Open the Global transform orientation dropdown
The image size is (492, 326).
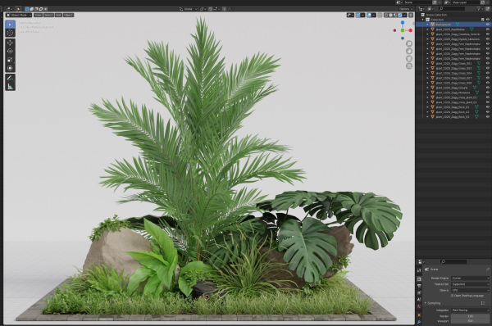coord(188,9)
